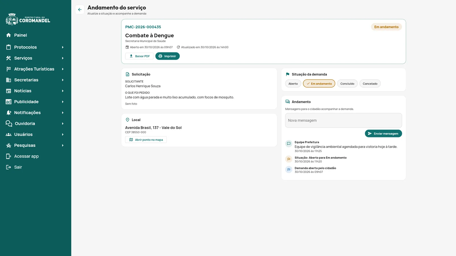Go back using the arrow button
This screenshot has height=256, width=456.
[80, 10]
